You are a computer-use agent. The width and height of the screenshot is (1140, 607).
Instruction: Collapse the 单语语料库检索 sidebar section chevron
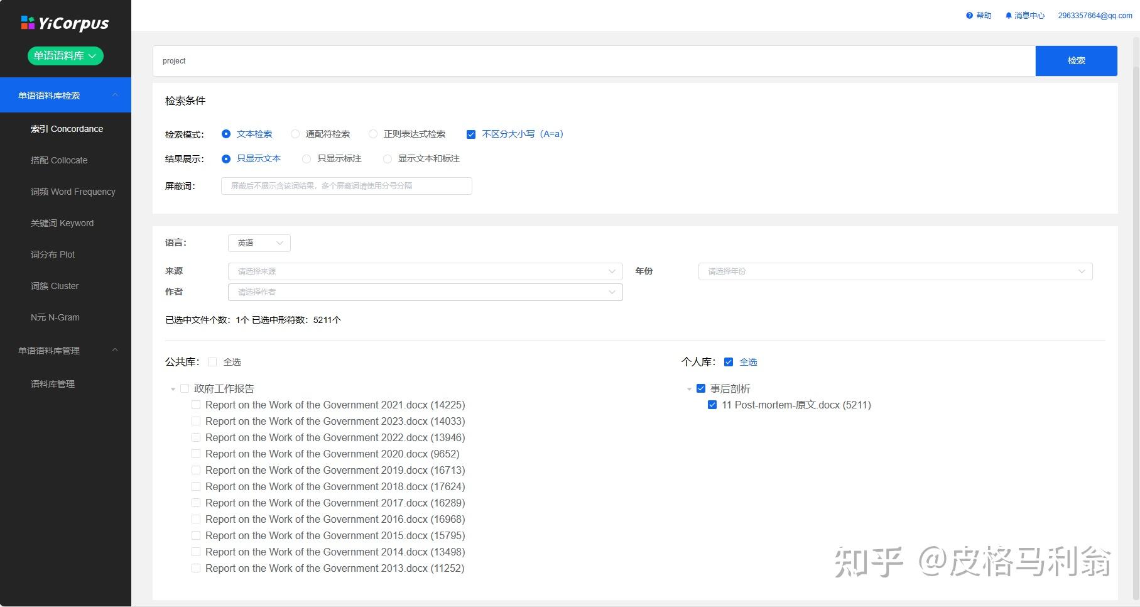[x=115, y=95]
